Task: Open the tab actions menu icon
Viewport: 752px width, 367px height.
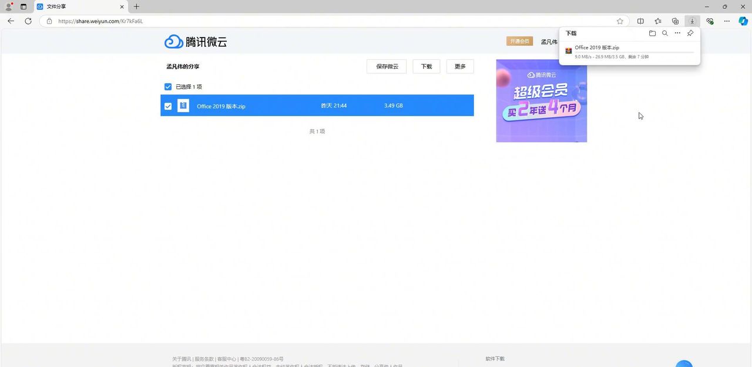Action: pos(23,6)
